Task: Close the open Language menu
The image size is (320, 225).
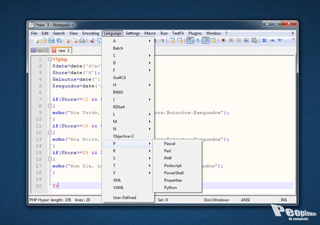Action: (112, 33)
